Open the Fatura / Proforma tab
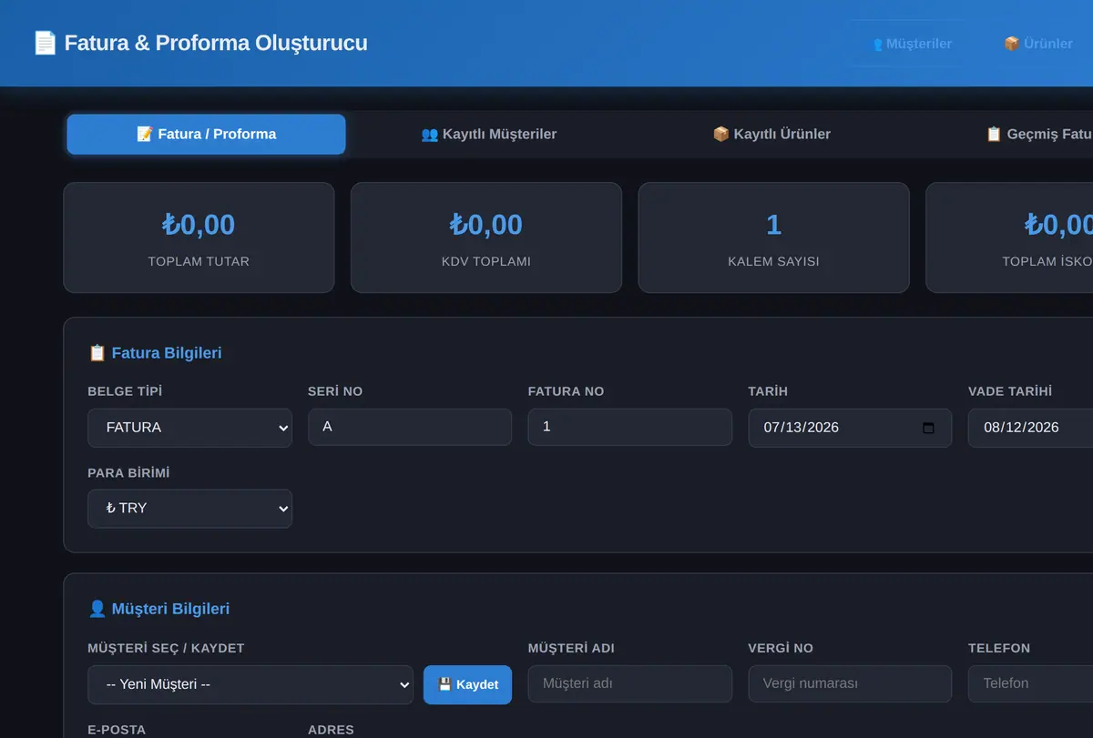Viewport: 1093px width, 738px height. (x=206, y=134)
